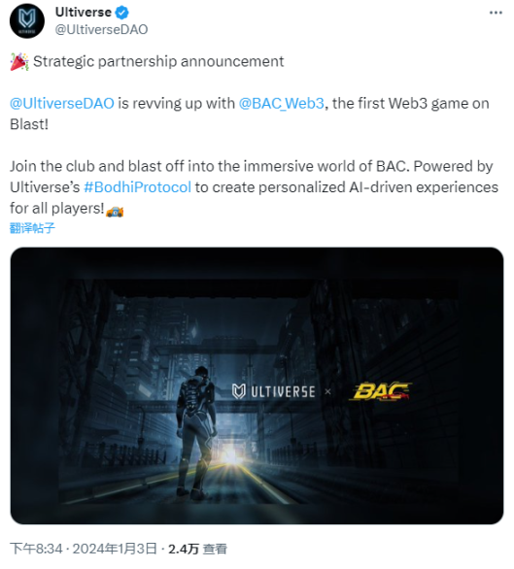Click the yellow BAC logo in image
Screen dimensions: 514x569
[381, 391]
